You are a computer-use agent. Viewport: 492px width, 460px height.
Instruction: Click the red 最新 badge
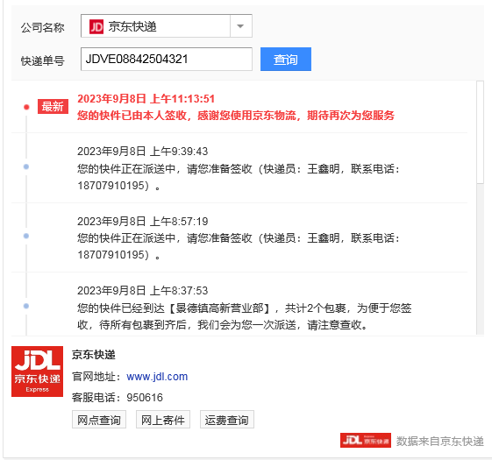click(x=53, y=107)
